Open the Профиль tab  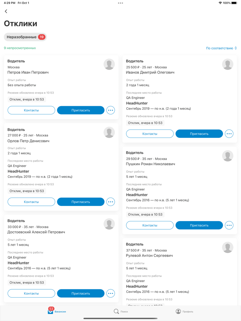(185, 311)
